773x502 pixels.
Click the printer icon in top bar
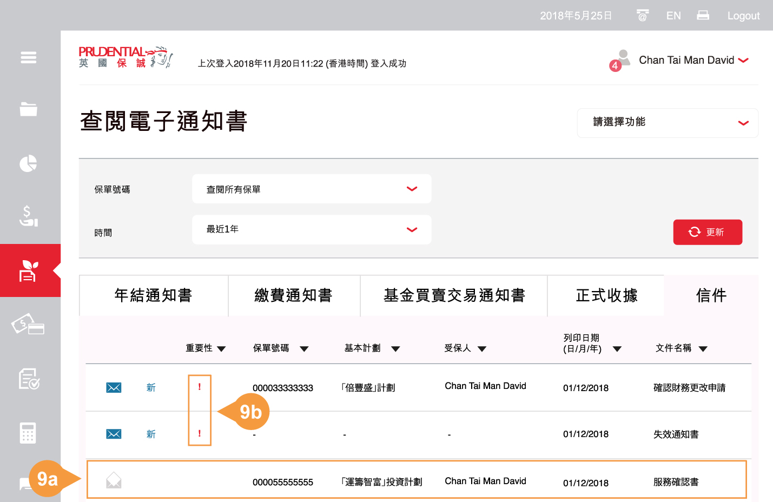[x=703, y=16]
